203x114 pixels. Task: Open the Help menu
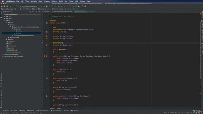click(x=89, y=1)
